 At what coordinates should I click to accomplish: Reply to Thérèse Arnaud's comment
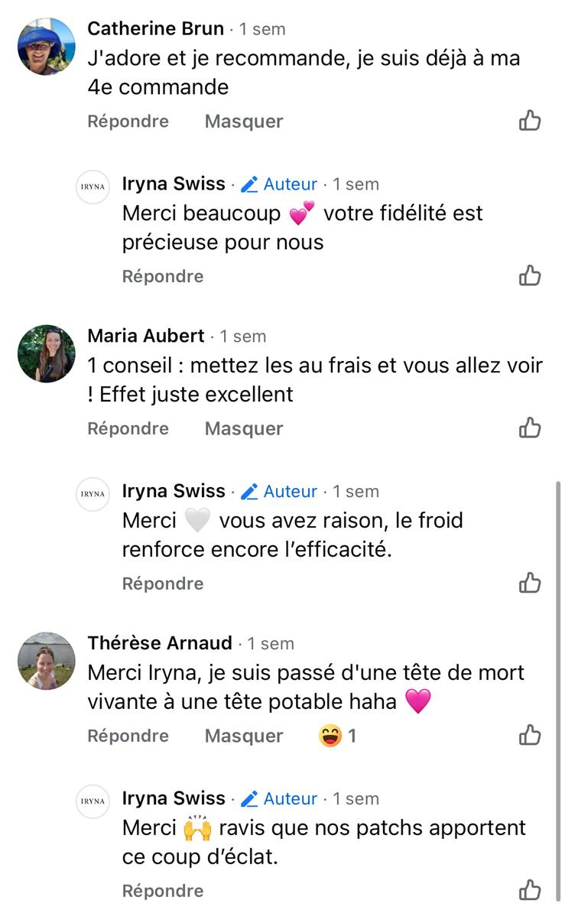pos(128,736)
